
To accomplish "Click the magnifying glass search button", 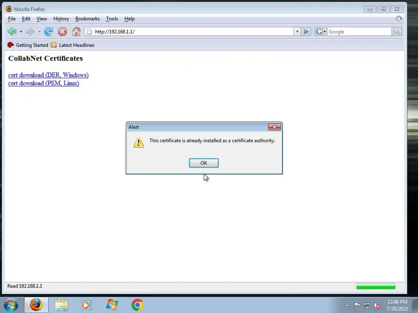I will click(397, 32).
